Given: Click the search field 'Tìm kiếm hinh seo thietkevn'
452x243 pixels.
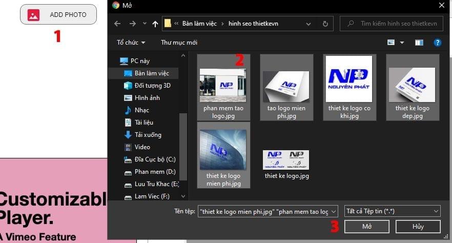Looking at the screenshot, I should coord(392,24).
